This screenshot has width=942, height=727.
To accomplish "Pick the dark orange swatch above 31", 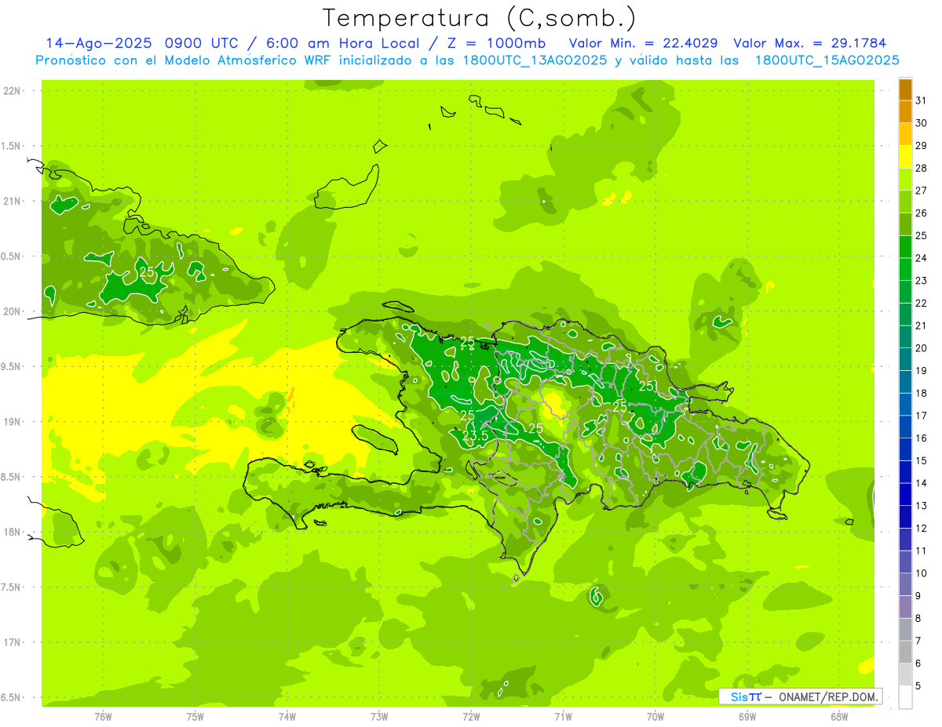I will tap(905, 89).
